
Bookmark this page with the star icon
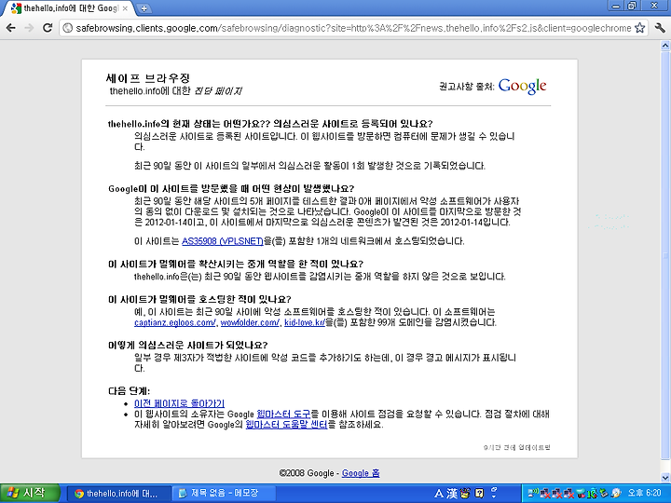tap(639, 28)
